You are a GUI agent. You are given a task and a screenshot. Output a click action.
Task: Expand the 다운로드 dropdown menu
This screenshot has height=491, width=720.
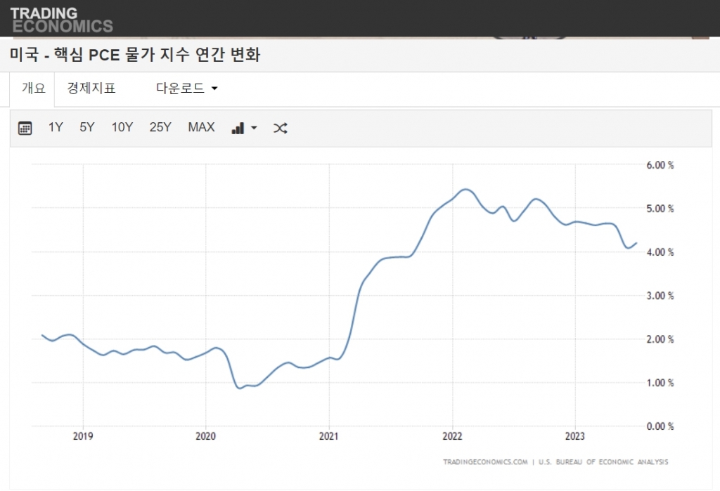click(186, 89)
